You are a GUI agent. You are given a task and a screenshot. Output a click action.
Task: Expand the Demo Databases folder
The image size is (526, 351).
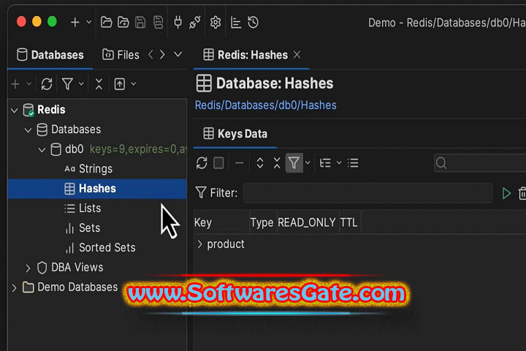click(x=14, y=288)
